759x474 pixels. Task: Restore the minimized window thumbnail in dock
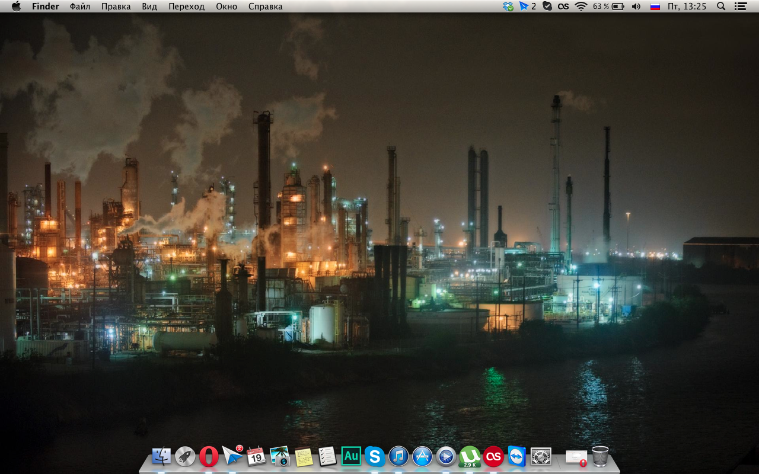[x=576, y=457]
